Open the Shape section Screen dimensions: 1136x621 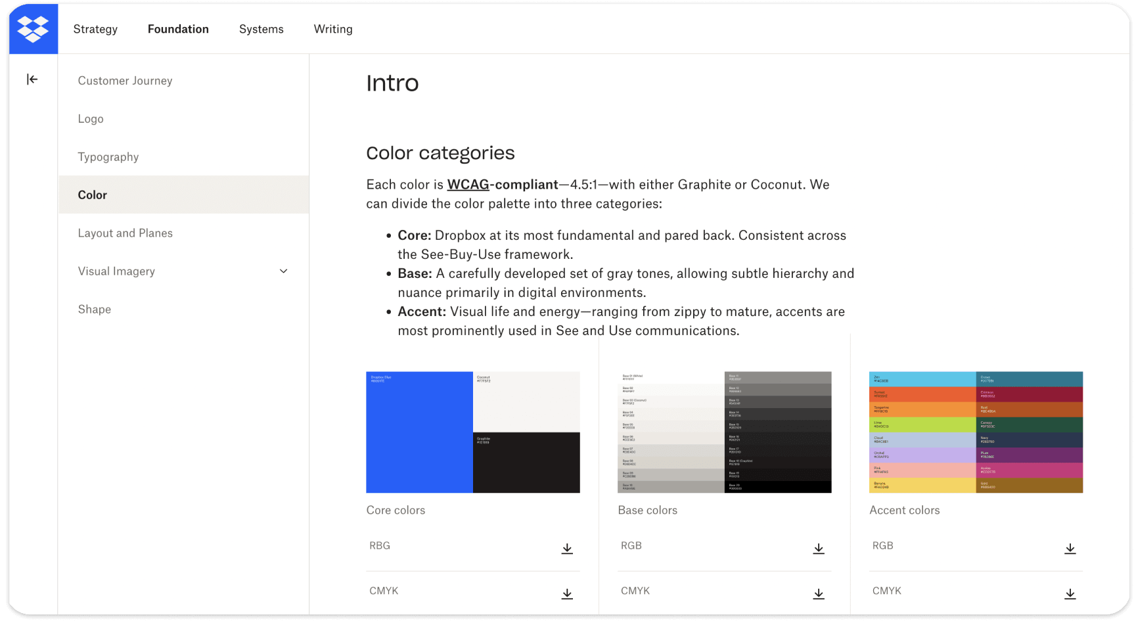pos(94,310)
